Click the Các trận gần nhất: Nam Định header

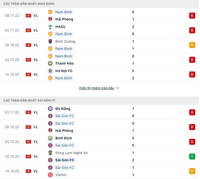[x=29, y=4]
